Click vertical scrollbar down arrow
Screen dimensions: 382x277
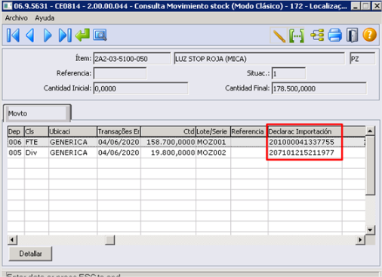[370, 229]
